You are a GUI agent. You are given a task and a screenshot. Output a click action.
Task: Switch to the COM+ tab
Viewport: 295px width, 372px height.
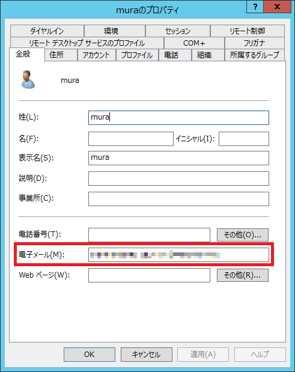tap(194, 43)
